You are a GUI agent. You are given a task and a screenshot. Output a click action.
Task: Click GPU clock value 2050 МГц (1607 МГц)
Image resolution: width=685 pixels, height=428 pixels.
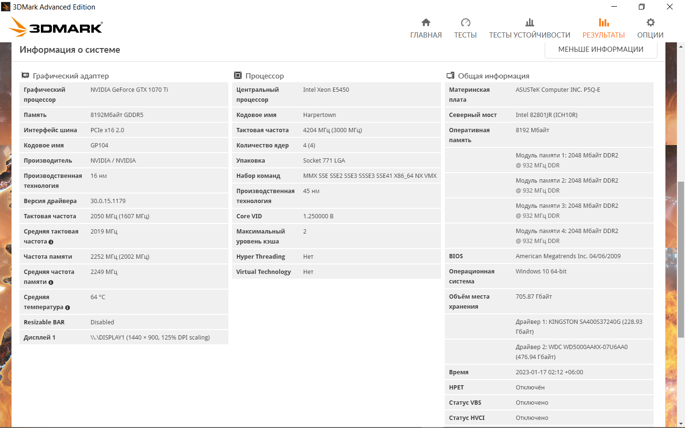120,216
